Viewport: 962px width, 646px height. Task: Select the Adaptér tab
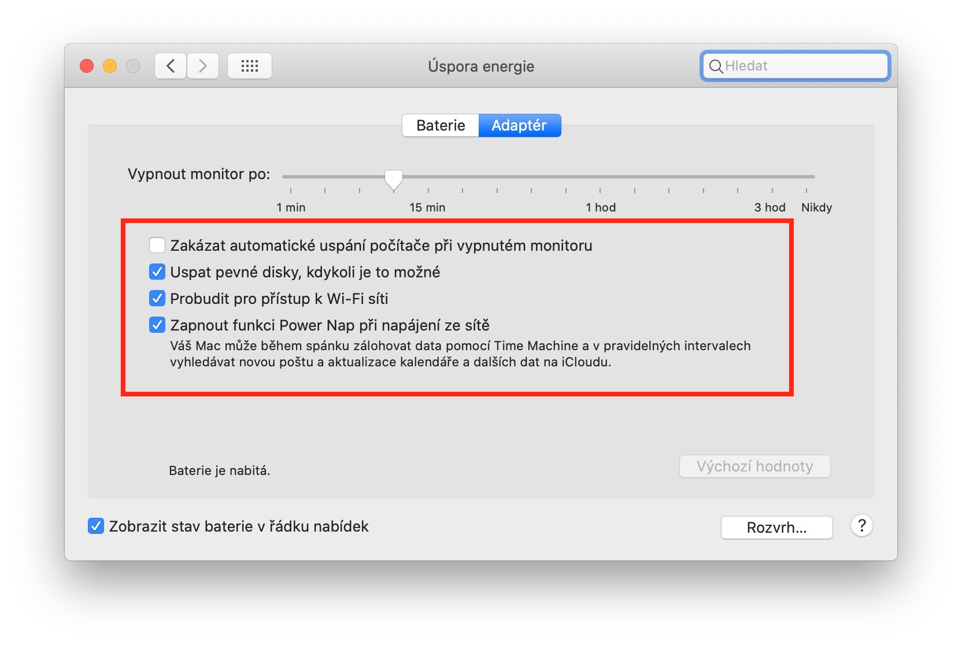(519, 125)
